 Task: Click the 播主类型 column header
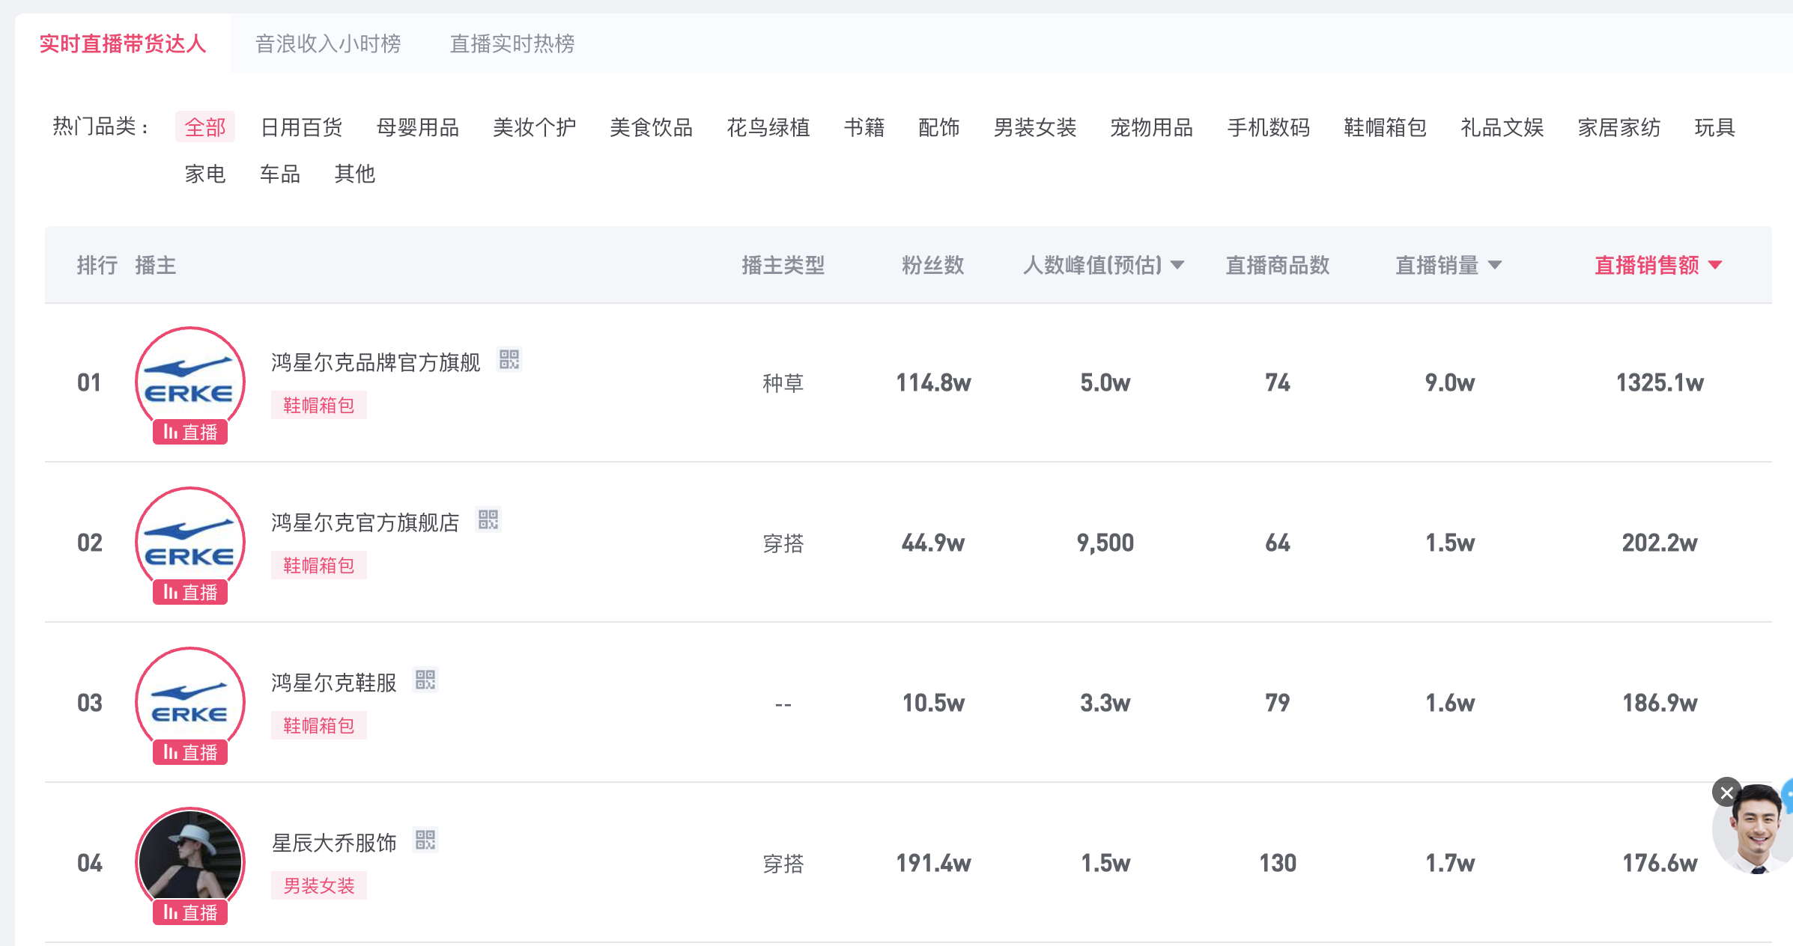(783, 265)
